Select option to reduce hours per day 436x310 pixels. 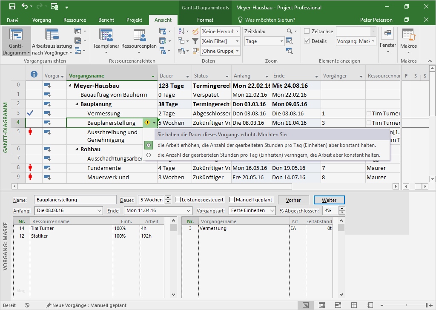coord(149,155)
